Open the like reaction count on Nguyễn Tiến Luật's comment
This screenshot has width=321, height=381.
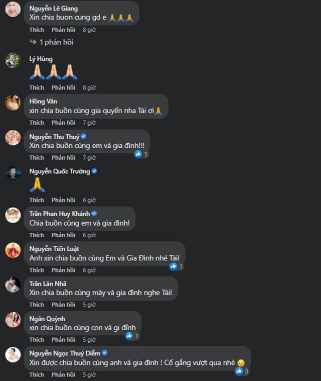point(177,266)
